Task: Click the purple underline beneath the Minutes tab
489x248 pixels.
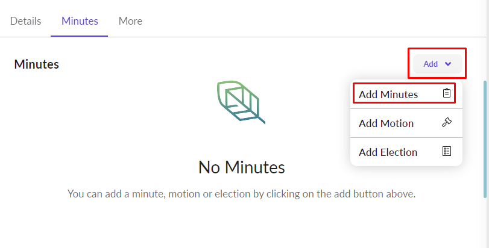Action: 80,36
